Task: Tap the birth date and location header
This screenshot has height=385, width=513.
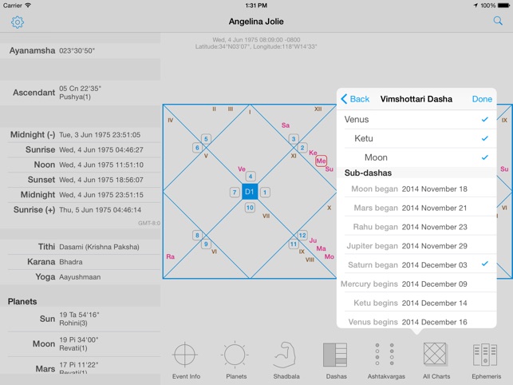Action: point(256,43)
